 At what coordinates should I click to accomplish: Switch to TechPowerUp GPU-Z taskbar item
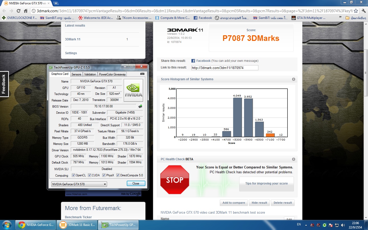[x=118, y=225]
